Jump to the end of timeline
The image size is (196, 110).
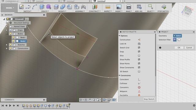pyautogui.click(x=18, y=106)
